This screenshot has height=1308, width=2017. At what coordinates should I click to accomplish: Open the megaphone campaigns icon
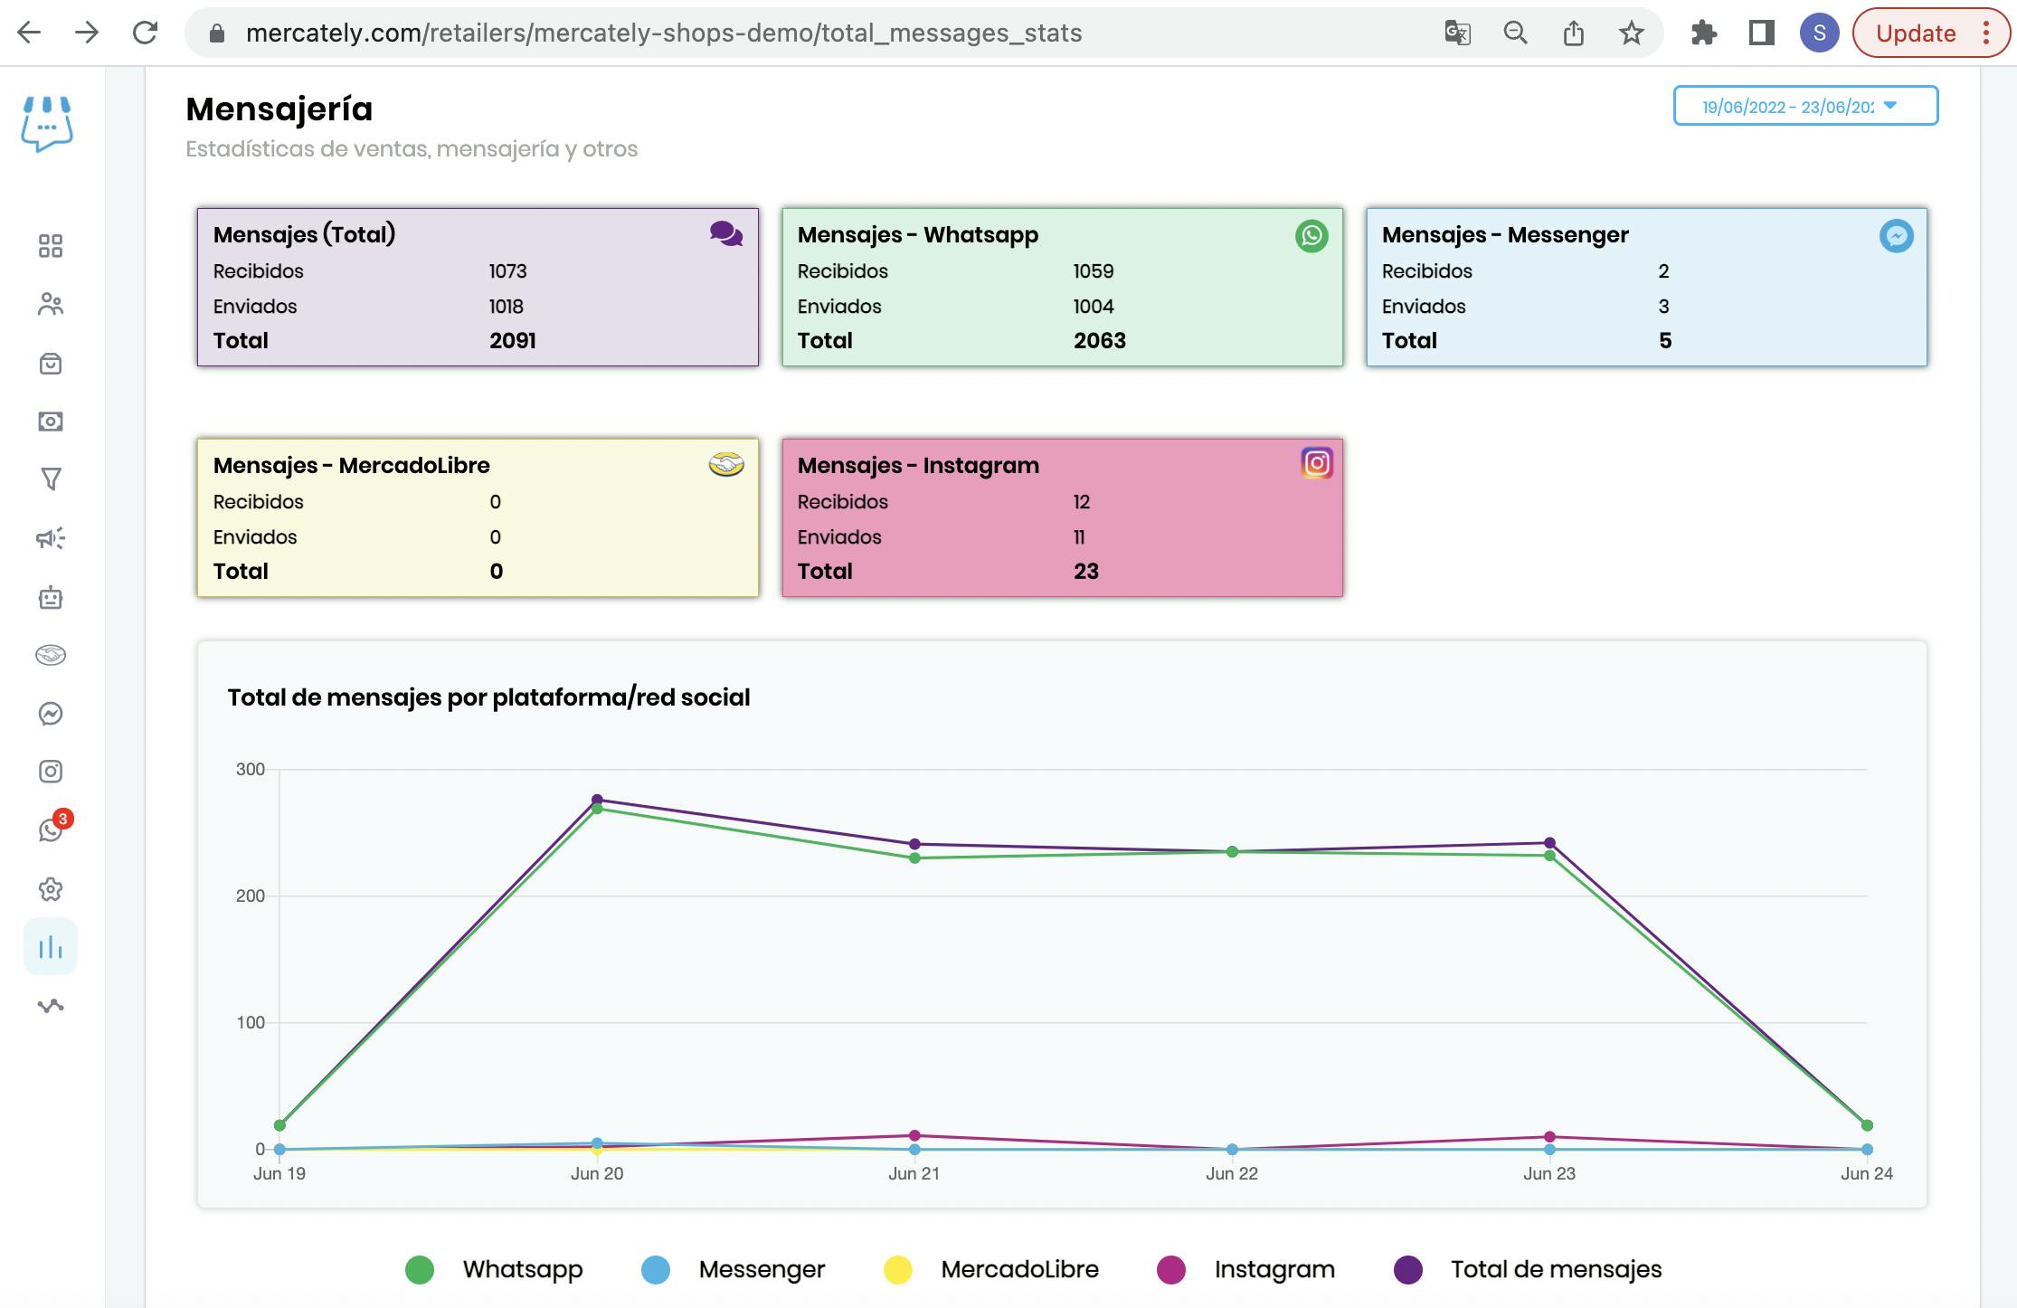click(51, 538)
